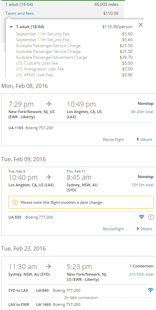This screenshot has width=156, height=310.
Task: Click airplane icon on Sydney to Newark flight
Action: pyautogui.click(x=49, y=266)
